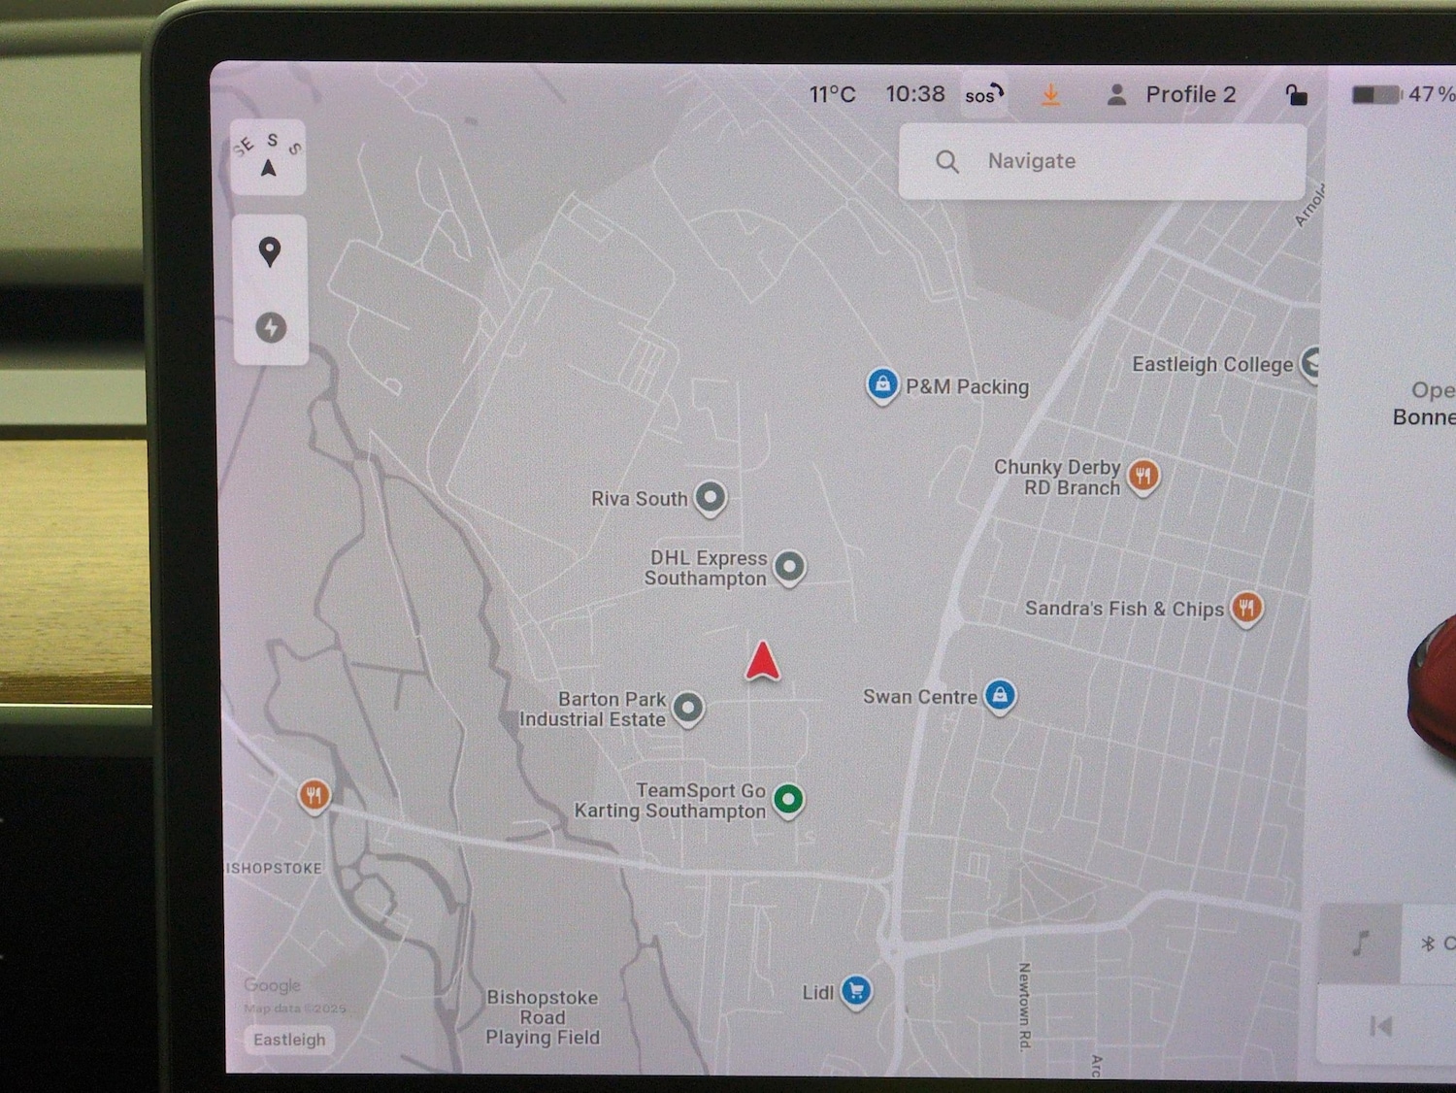1456x1093 pixels.
Task: Select the P&M Packing shopping pin
Action: (x=881, y=385)
